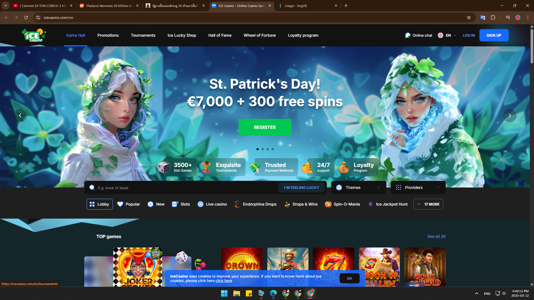Screen dimensions: 534x300
Task: Click the Google Translate icon in address bar
Action: (x=483, y=17)
